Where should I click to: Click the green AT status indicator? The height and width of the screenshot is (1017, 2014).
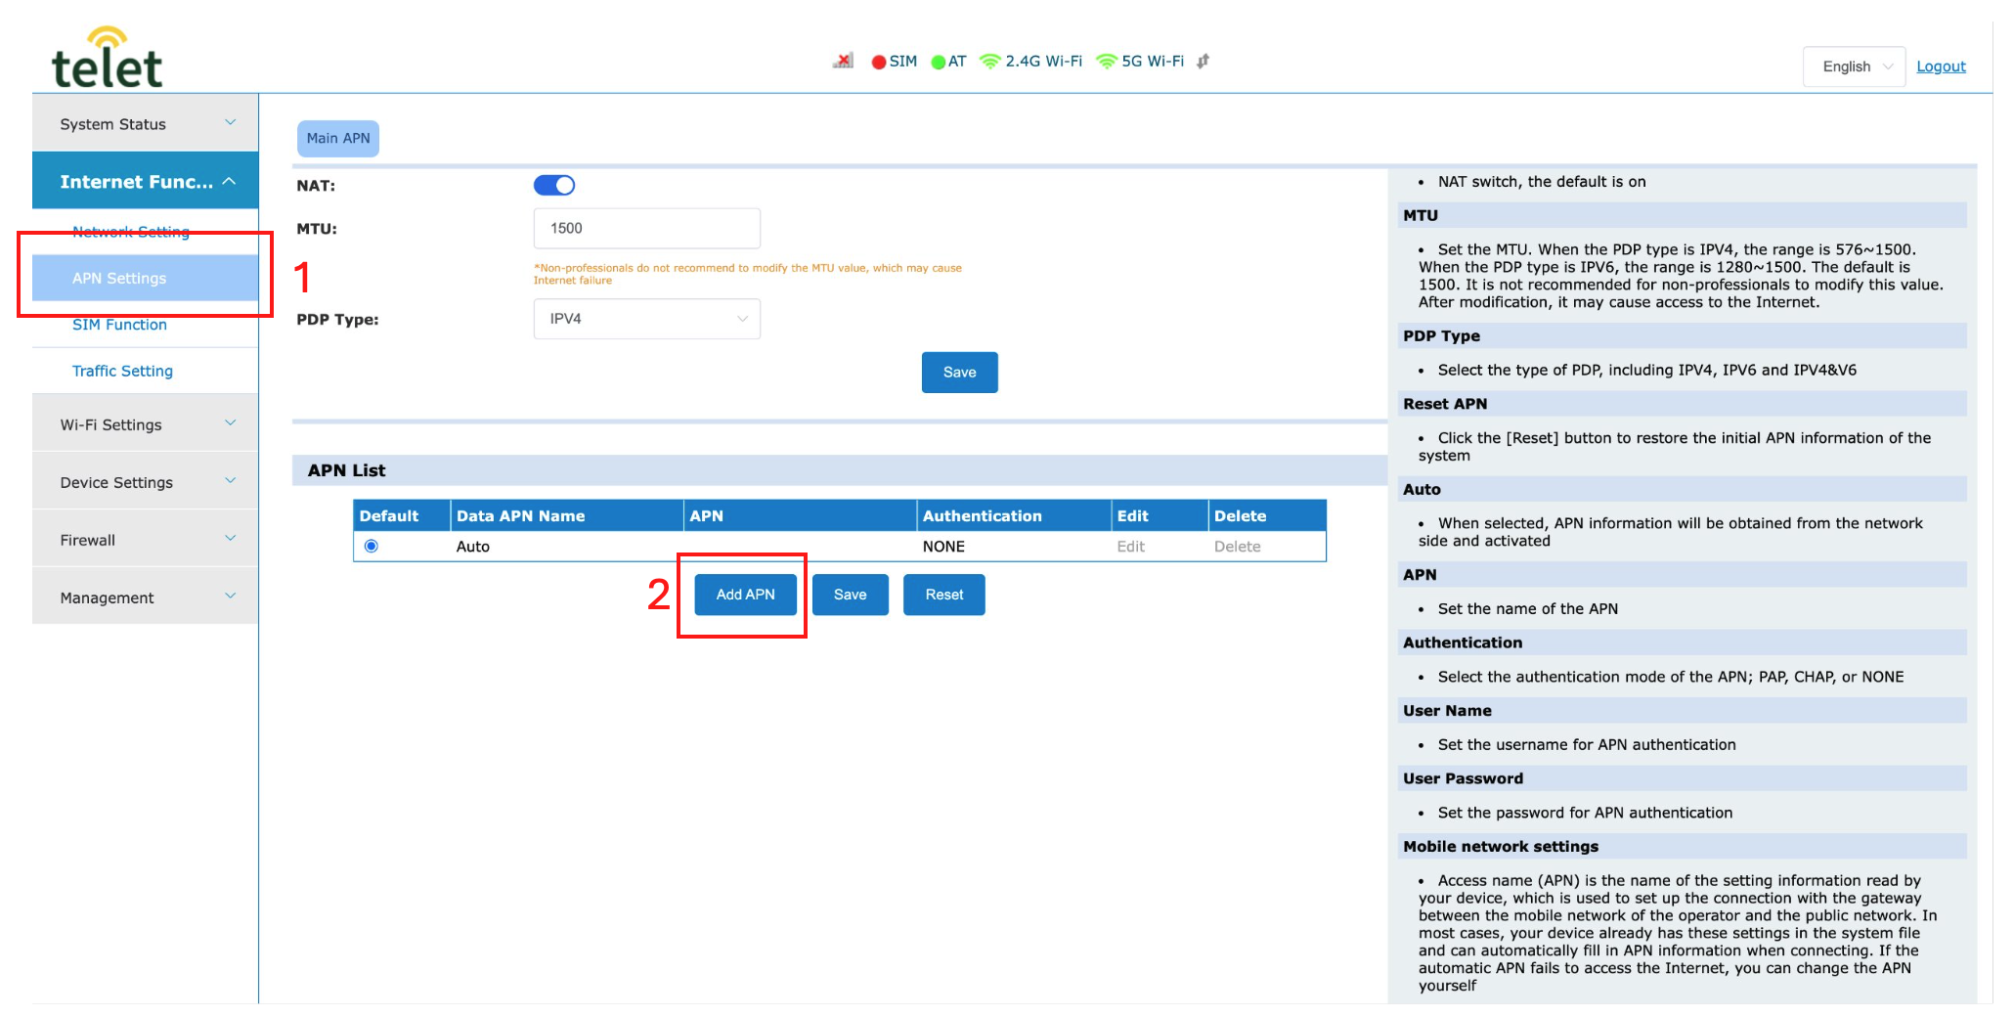(x=939, y=62)
